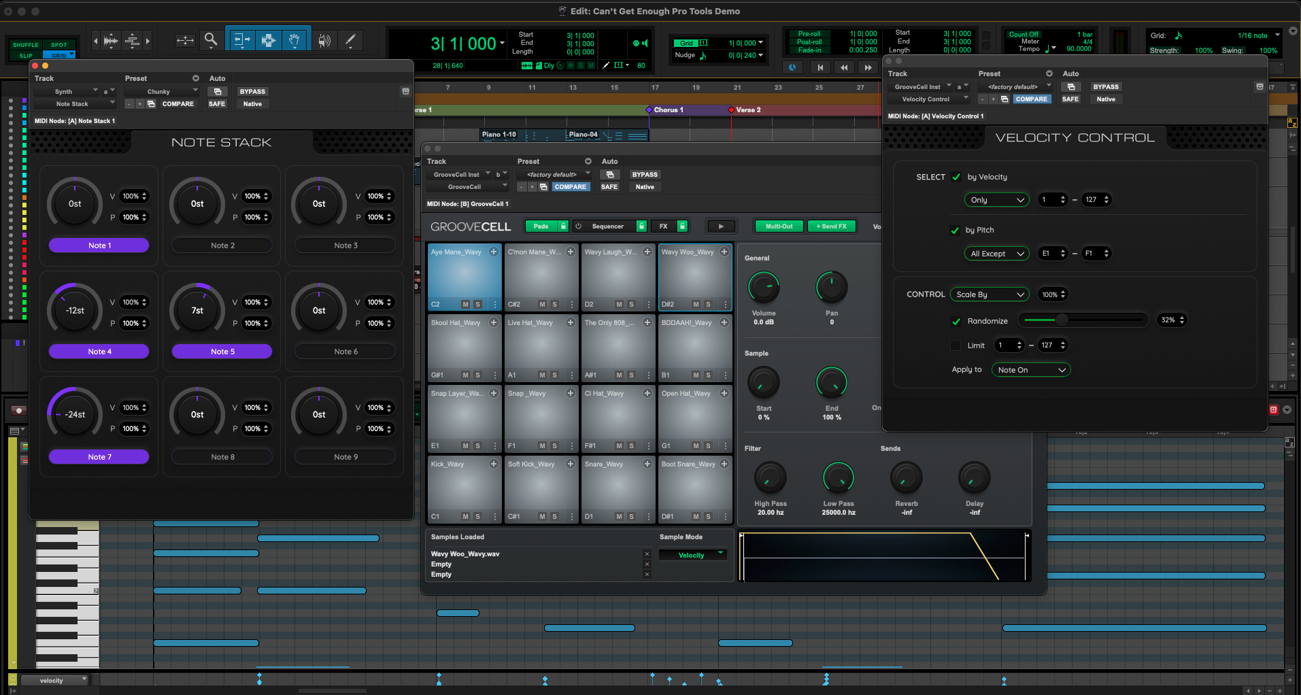Open the FX tab in GrooveCell

point(665,226)
